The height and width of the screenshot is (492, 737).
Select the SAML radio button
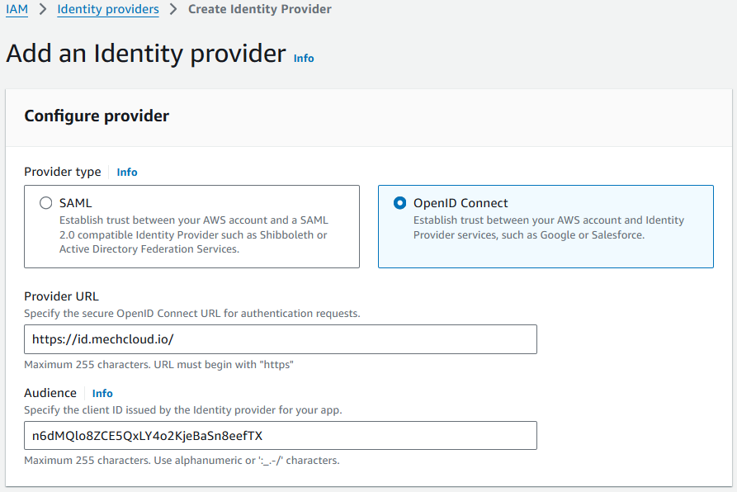[46, 203]
